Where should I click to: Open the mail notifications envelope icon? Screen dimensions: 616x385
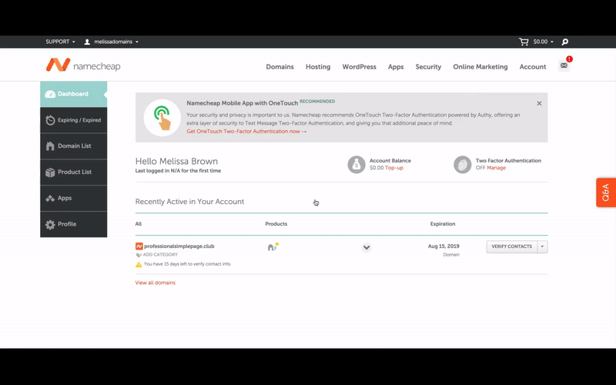point(564,66)
